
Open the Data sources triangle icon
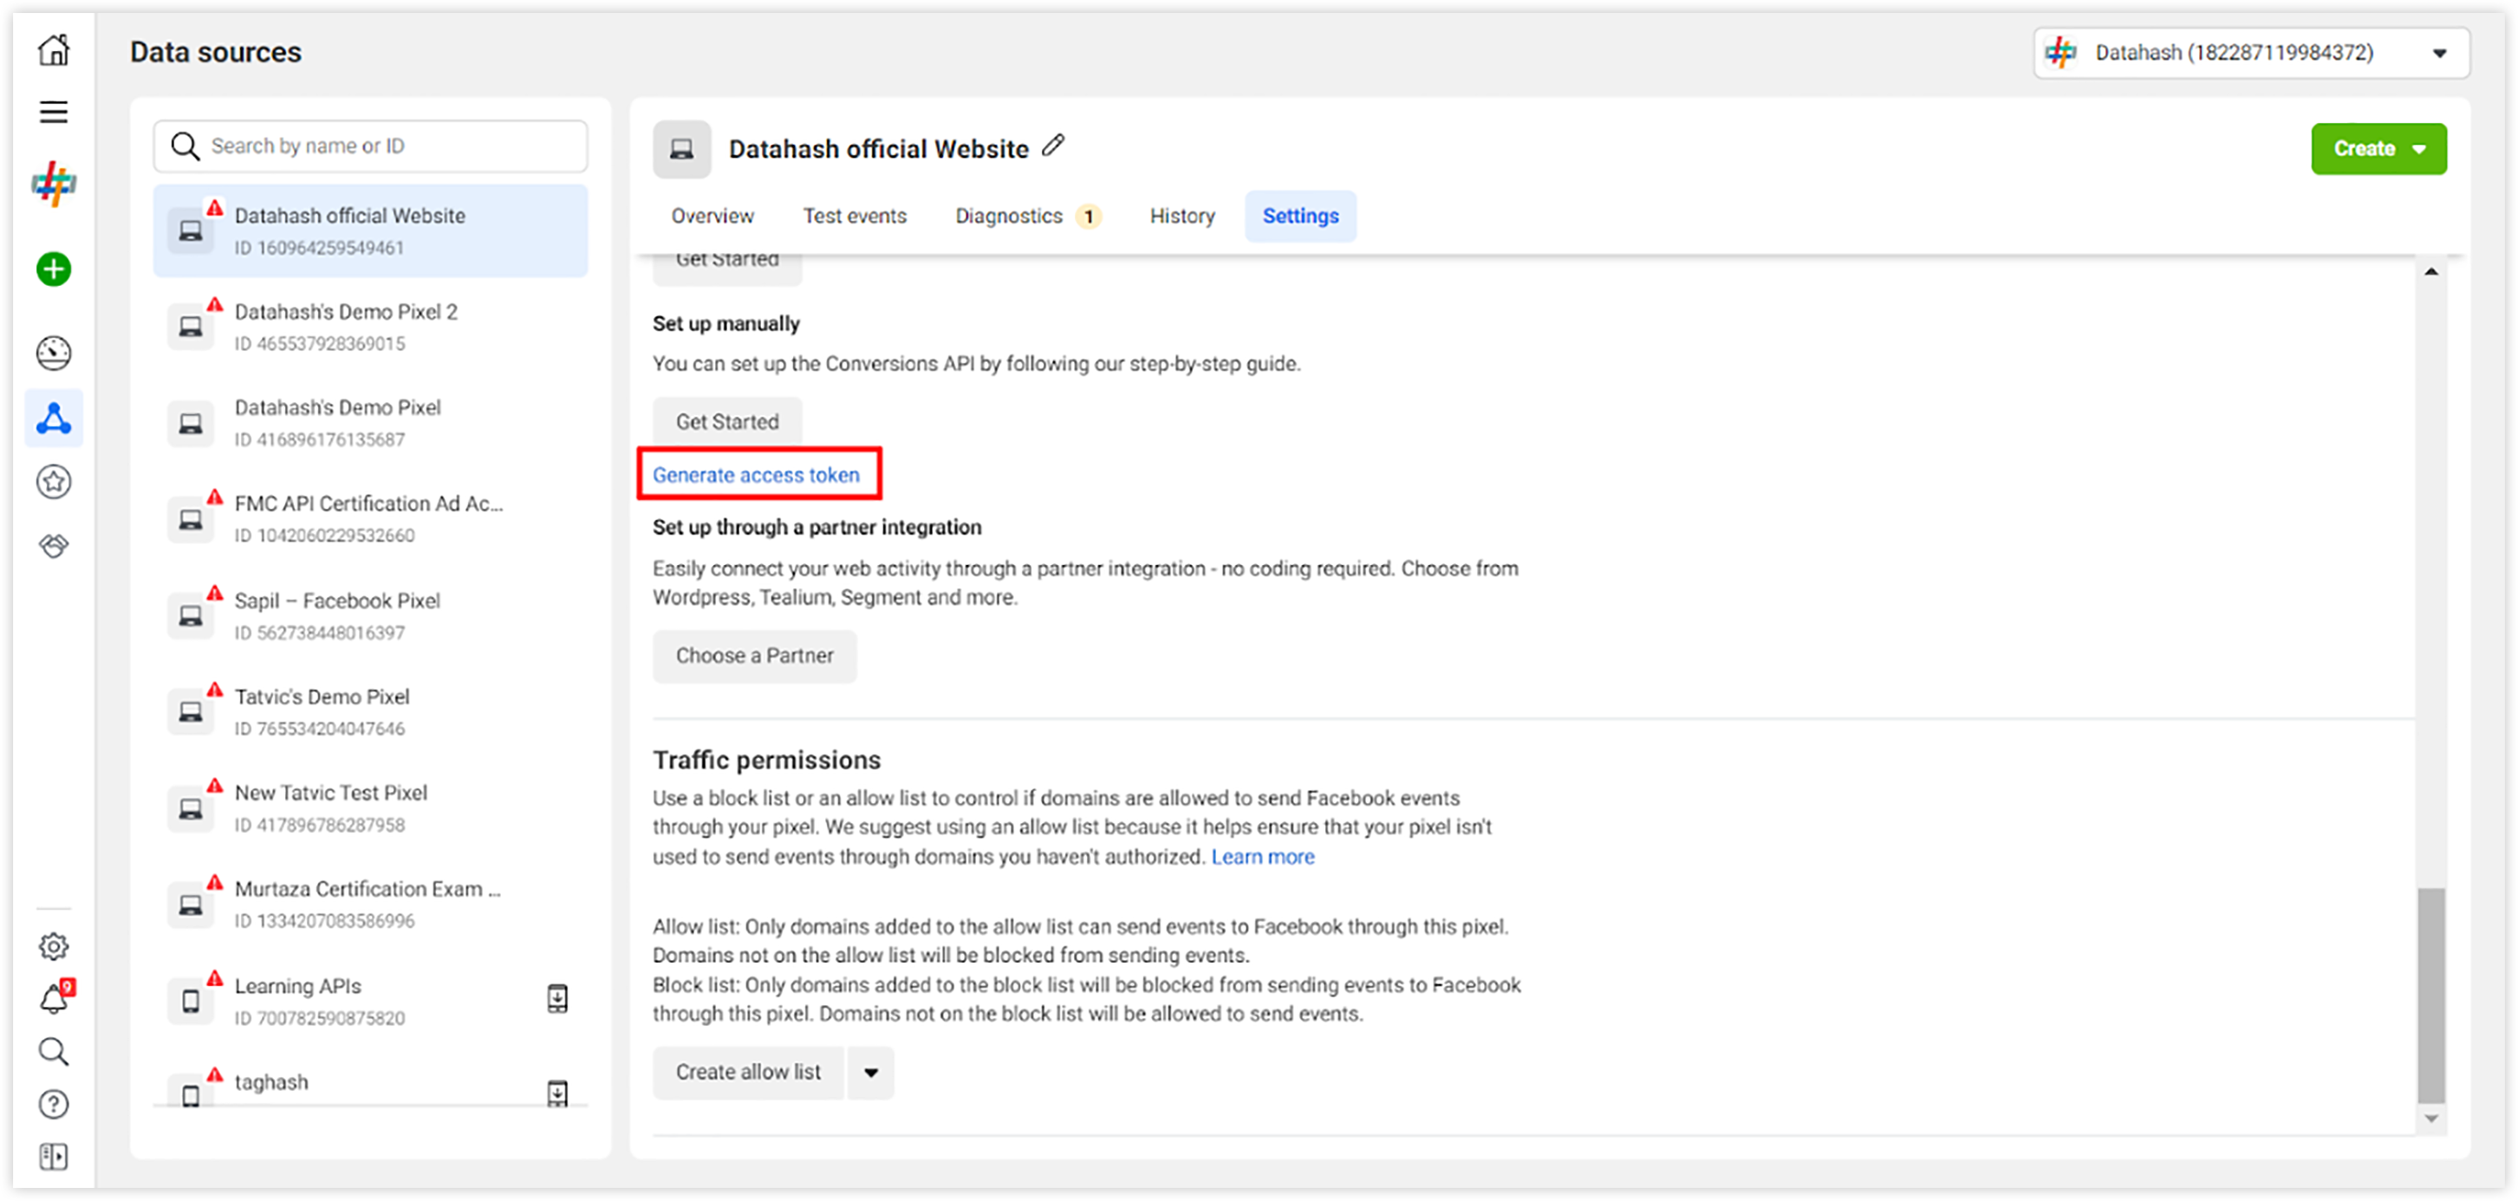point(54,419)
